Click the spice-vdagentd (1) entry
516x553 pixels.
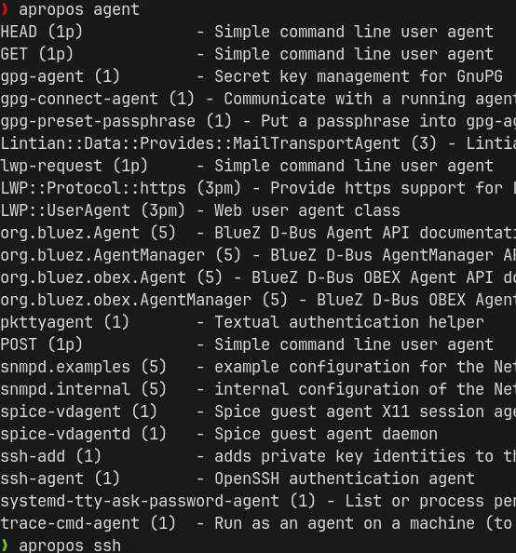[83, 434]
